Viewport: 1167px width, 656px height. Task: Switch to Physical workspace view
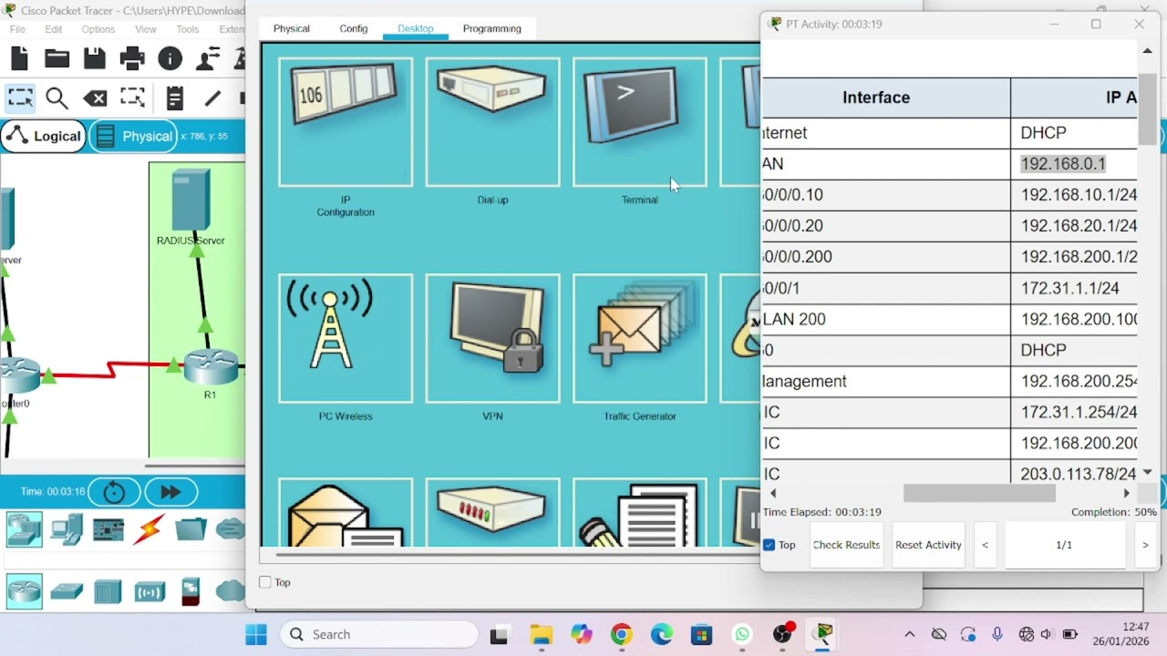click(x=134, y=137)
